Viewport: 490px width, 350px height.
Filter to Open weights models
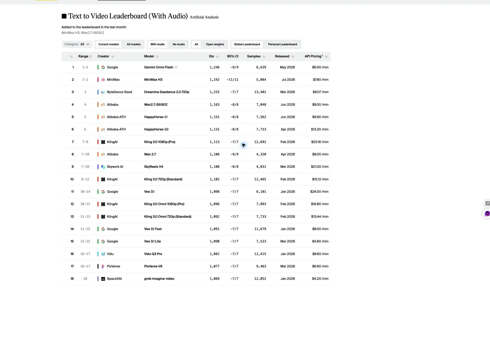(215, 44)
